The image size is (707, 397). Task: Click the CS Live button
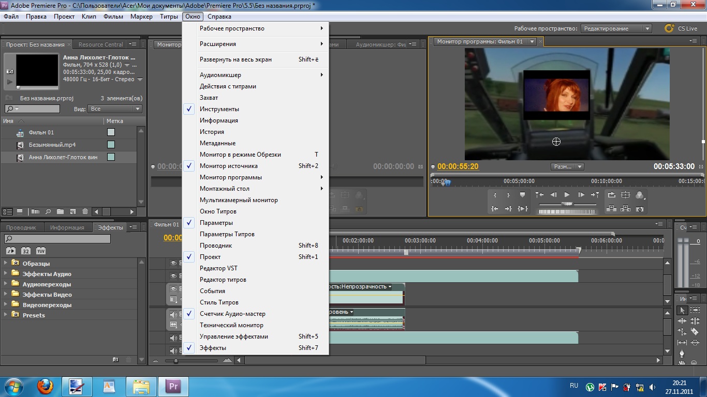click(681, 28)
